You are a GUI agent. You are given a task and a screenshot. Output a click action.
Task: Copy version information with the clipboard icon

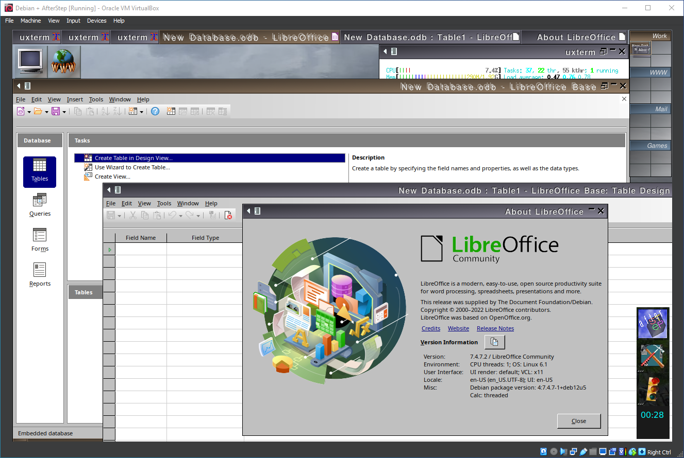(494, 342)
